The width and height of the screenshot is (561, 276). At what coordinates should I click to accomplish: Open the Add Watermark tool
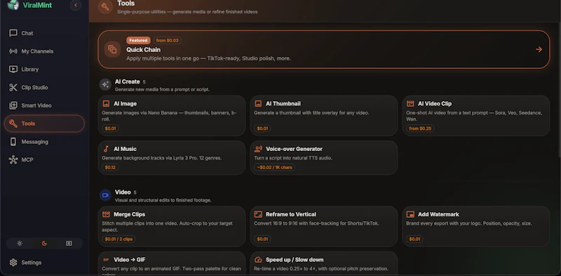click(476, 226)
